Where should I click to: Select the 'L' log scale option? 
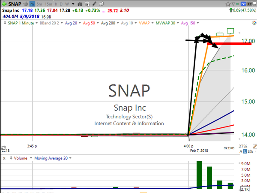245,151
